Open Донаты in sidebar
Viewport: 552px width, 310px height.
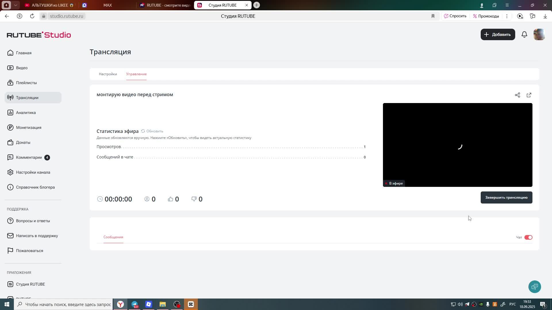click(23, 142)
